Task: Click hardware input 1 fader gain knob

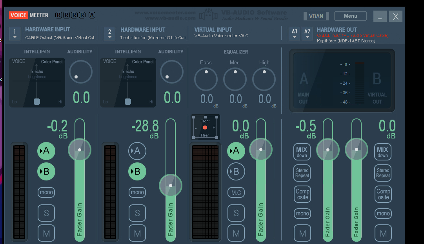Action: [80, 149]
